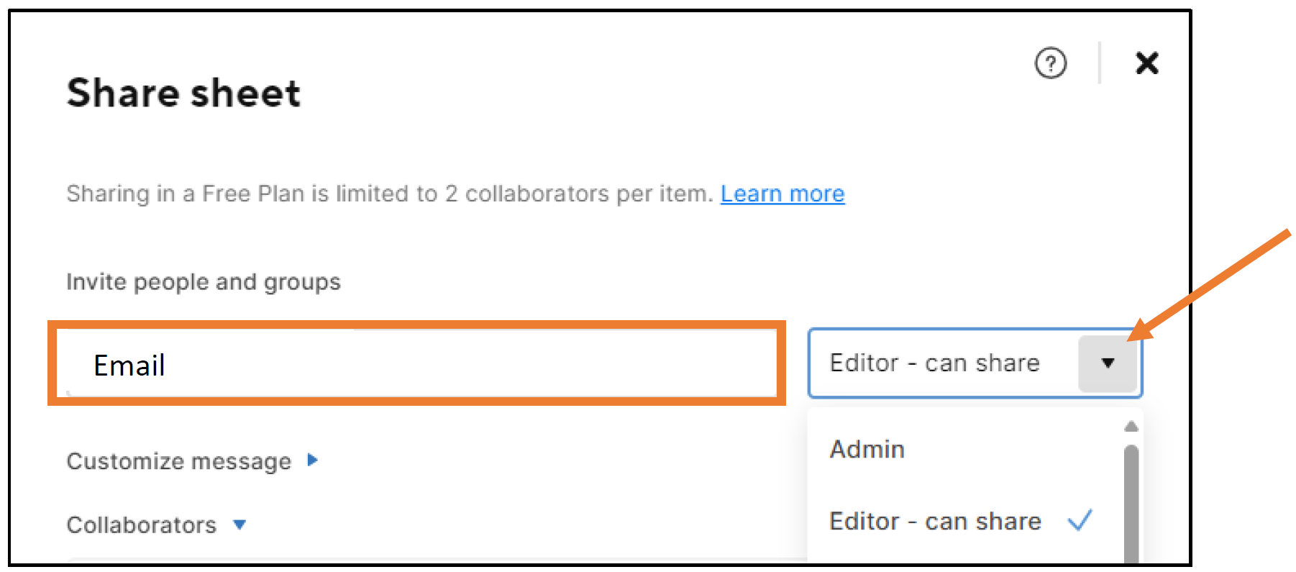
Task: Open the help question mark icon
Action: click(x=1050, y=63)
